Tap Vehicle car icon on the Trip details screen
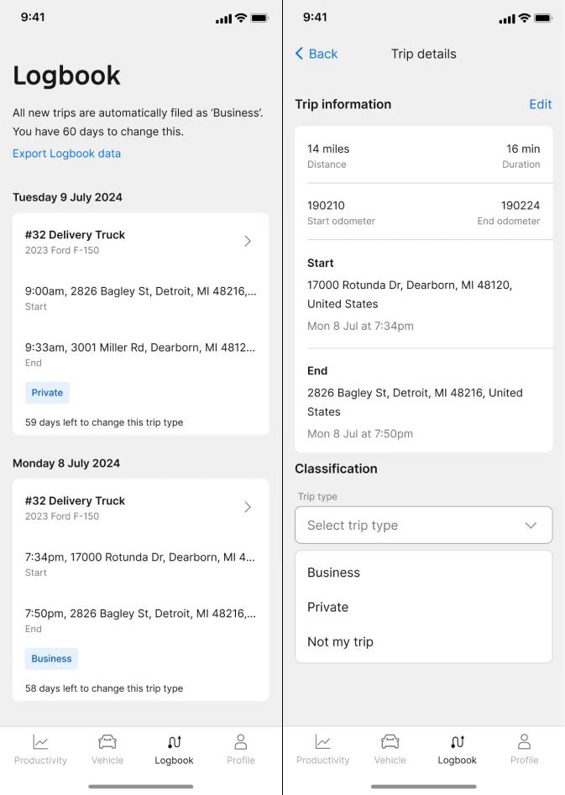This screenshot has height=795, width=565. tap(390, 742)
